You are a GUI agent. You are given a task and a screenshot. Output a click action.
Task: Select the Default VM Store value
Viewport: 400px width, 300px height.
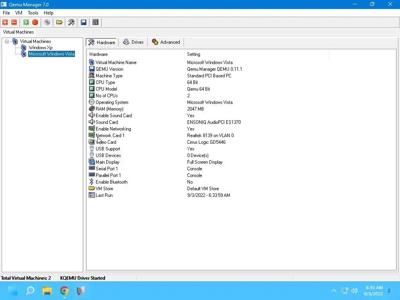point(203,189)
